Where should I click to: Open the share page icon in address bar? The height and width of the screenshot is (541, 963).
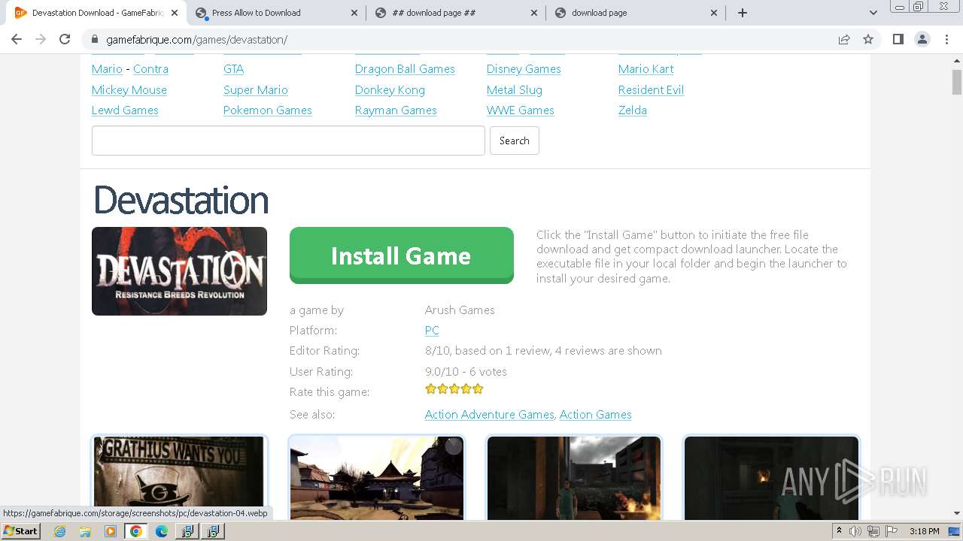844,40
